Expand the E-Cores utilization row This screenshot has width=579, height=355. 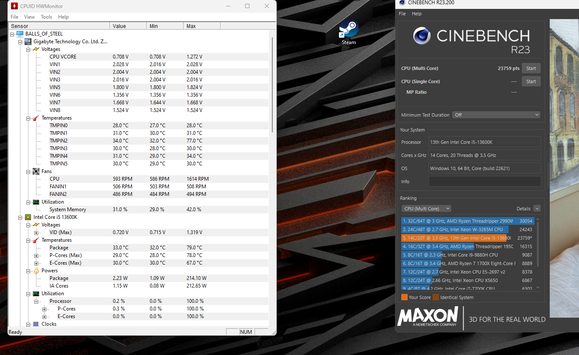point(45,316)
